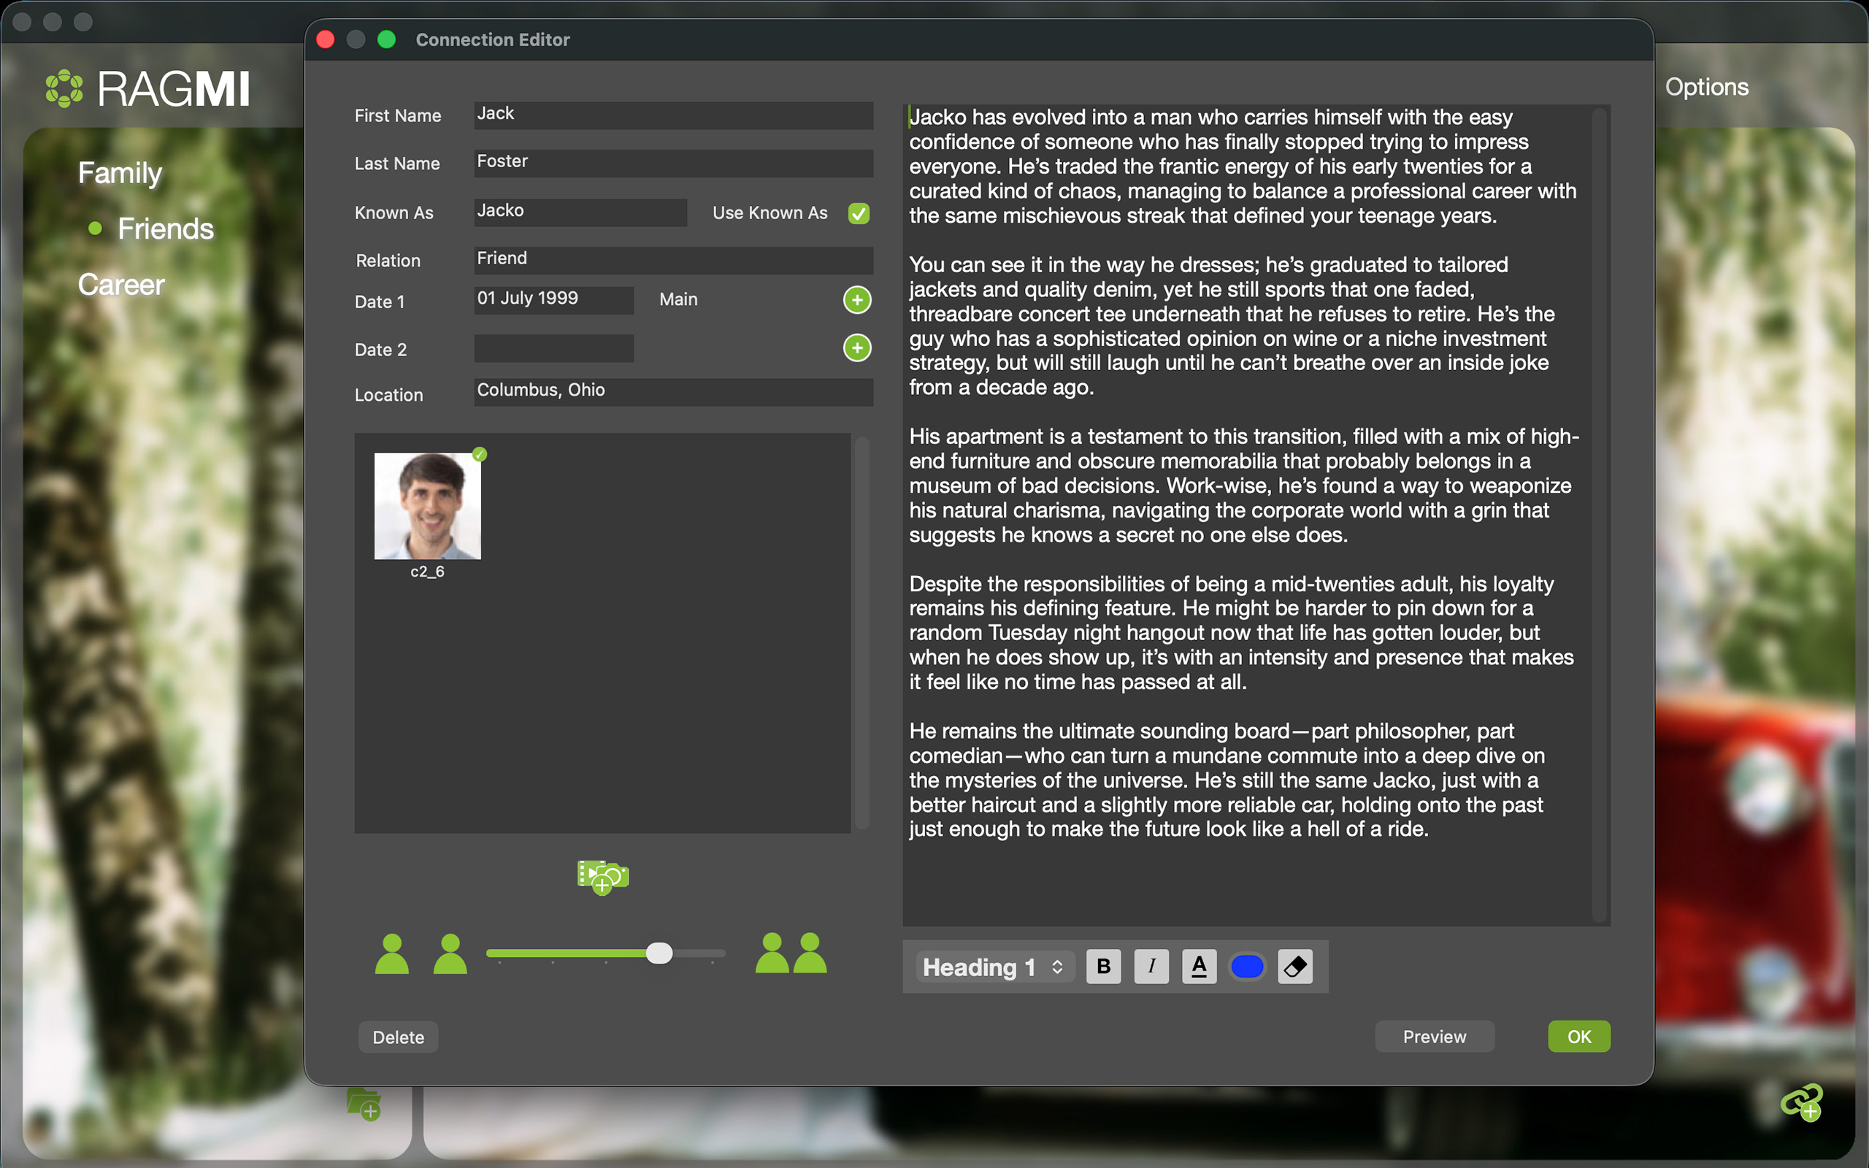Image resolution: width=1869 pixels, height=1168 pixels.
Task: Click the Date 1 field showing 01 July 1999
Action: (x=553, y=300)
